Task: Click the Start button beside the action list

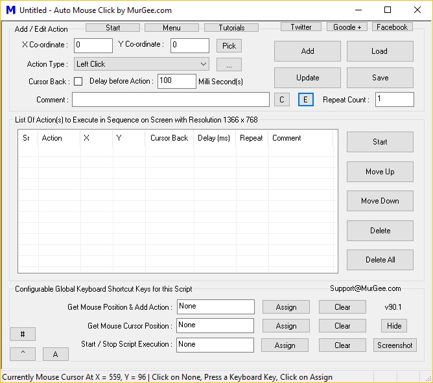Action: pos(380,142)
